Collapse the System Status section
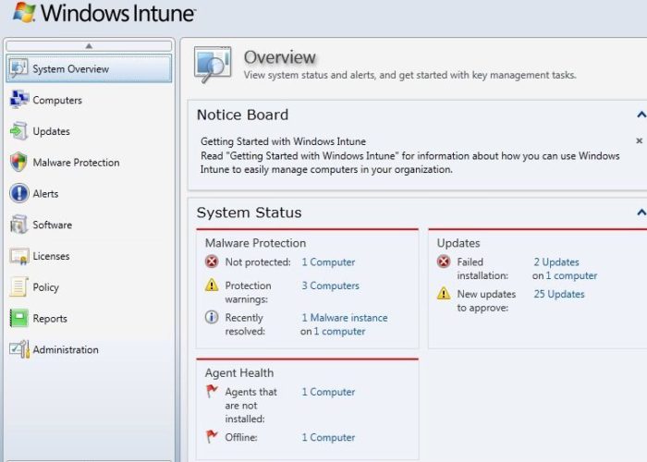Screen dimensions: 647x462 (641, 213)
